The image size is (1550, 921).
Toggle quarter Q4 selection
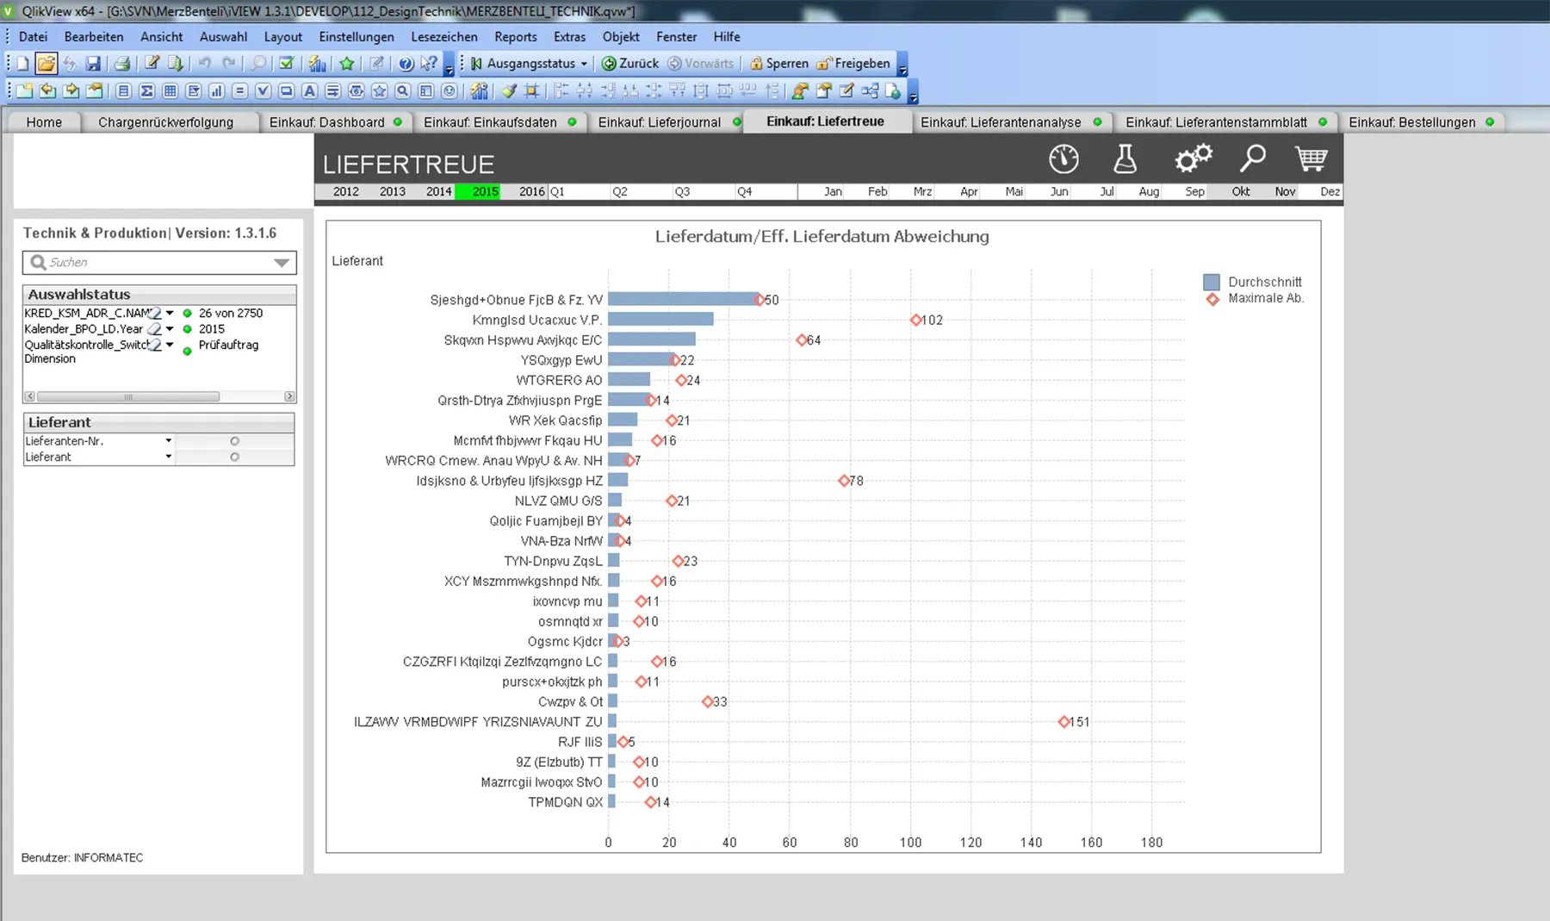[x=766, y=191]
